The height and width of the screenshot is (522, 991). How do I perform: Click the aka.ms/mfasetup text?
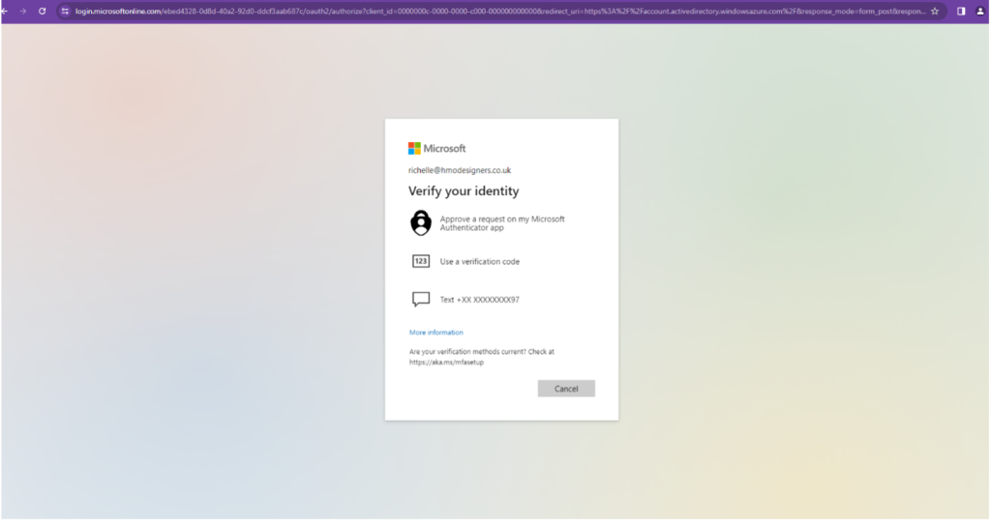446,362
